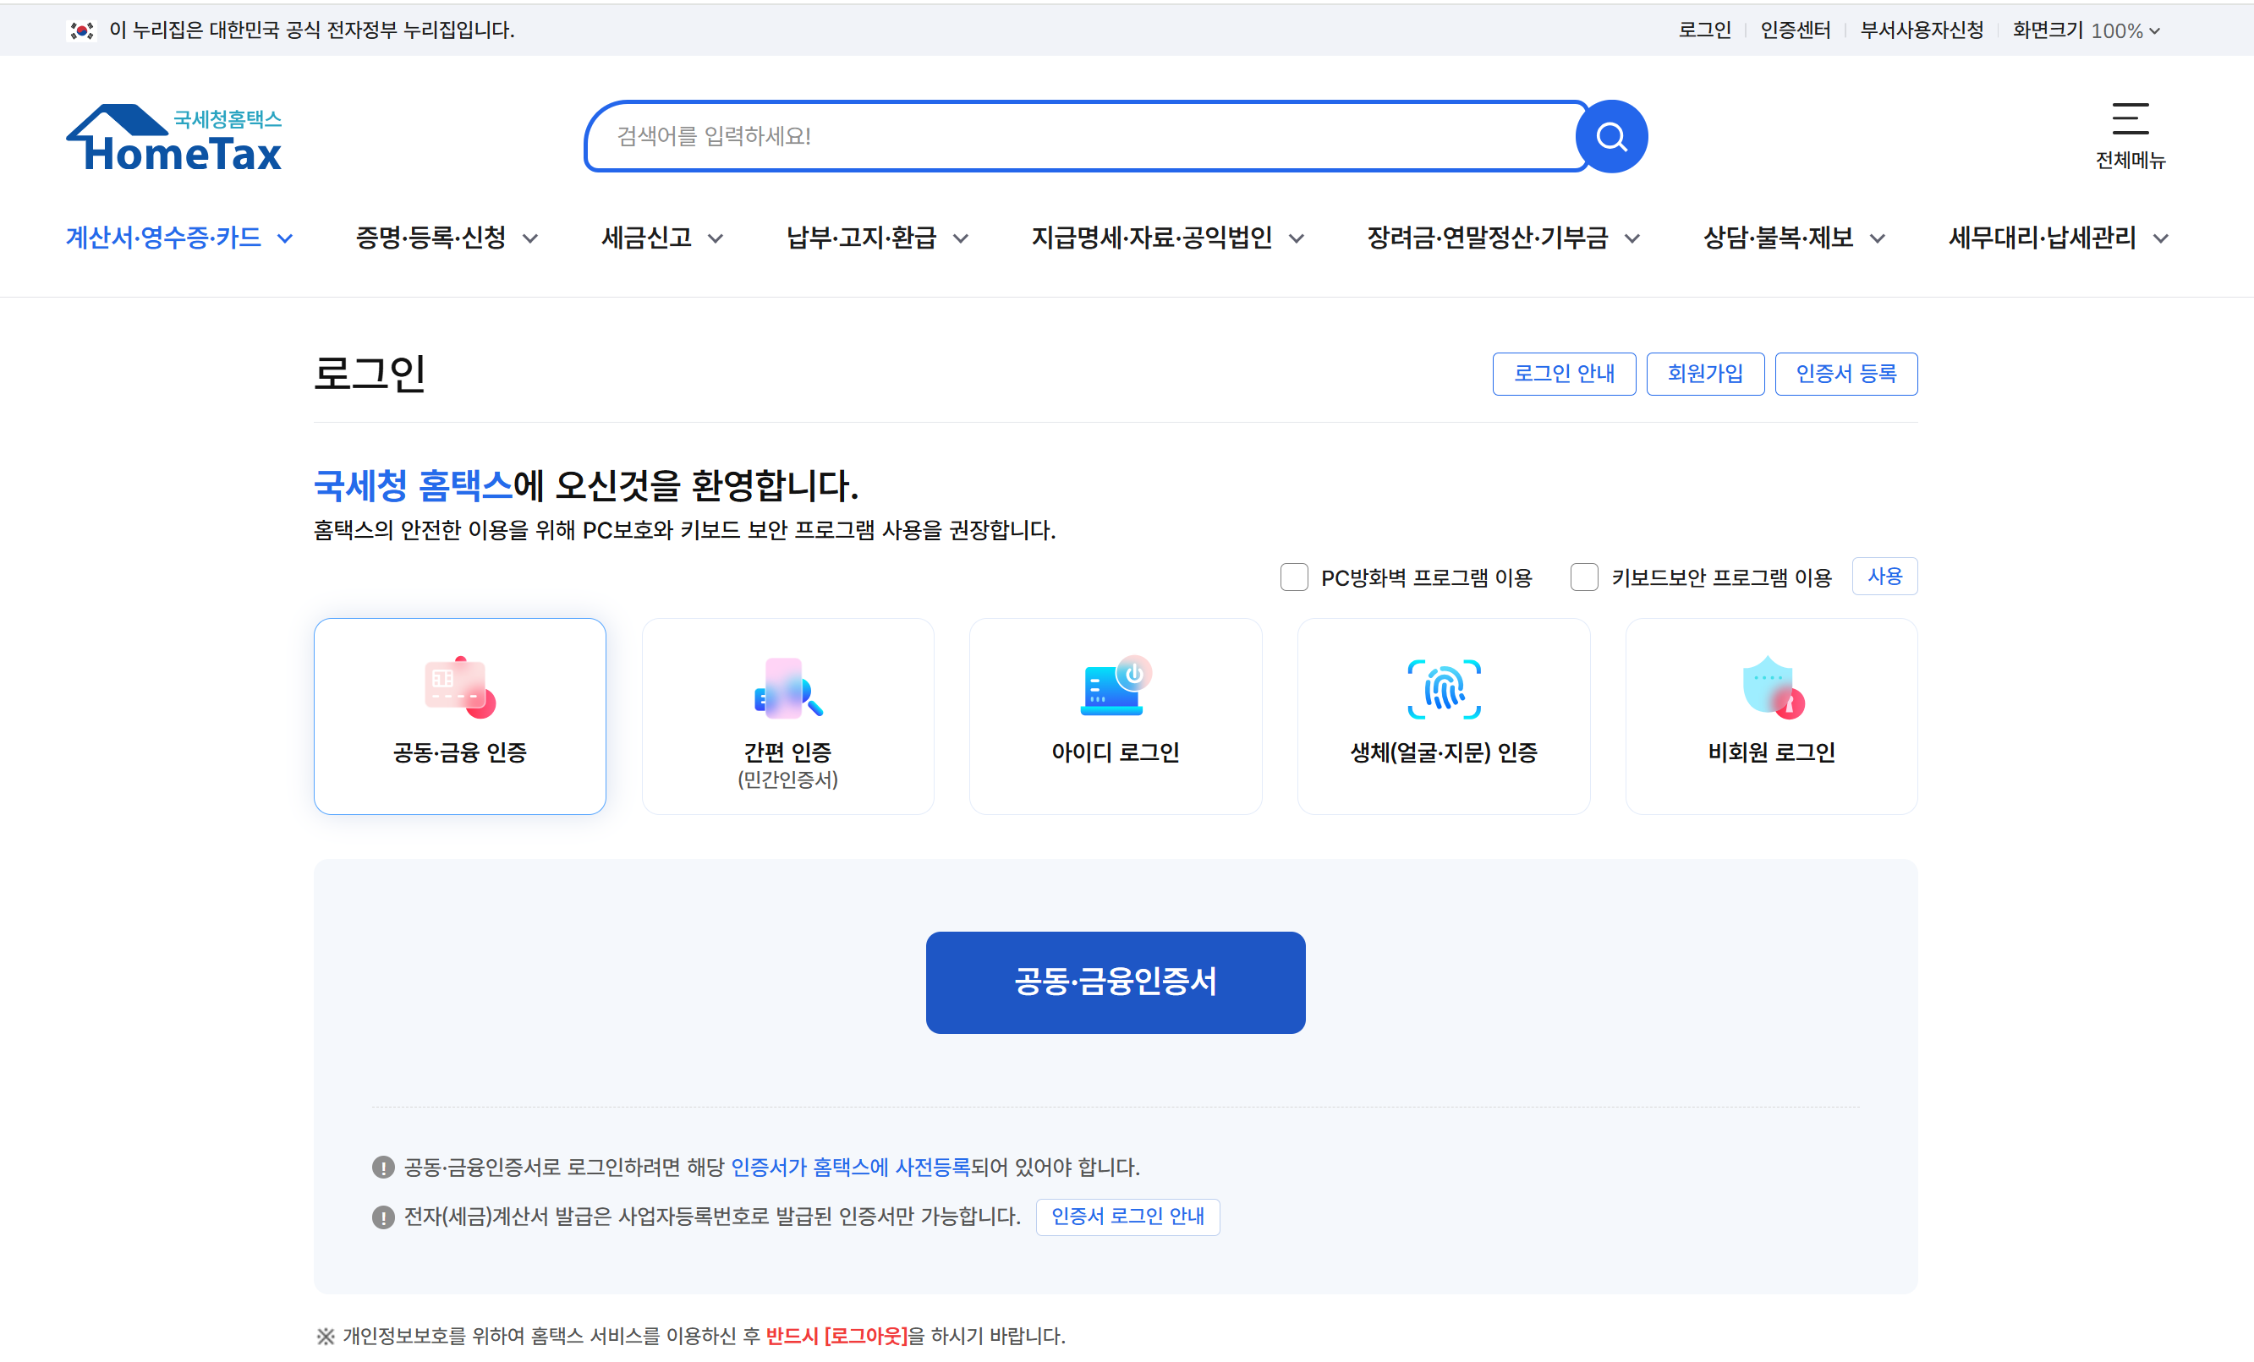Expand 계산서·영수증·카드 menu chevron
Screen dimensions: 2254x1362
click(285, 238)
